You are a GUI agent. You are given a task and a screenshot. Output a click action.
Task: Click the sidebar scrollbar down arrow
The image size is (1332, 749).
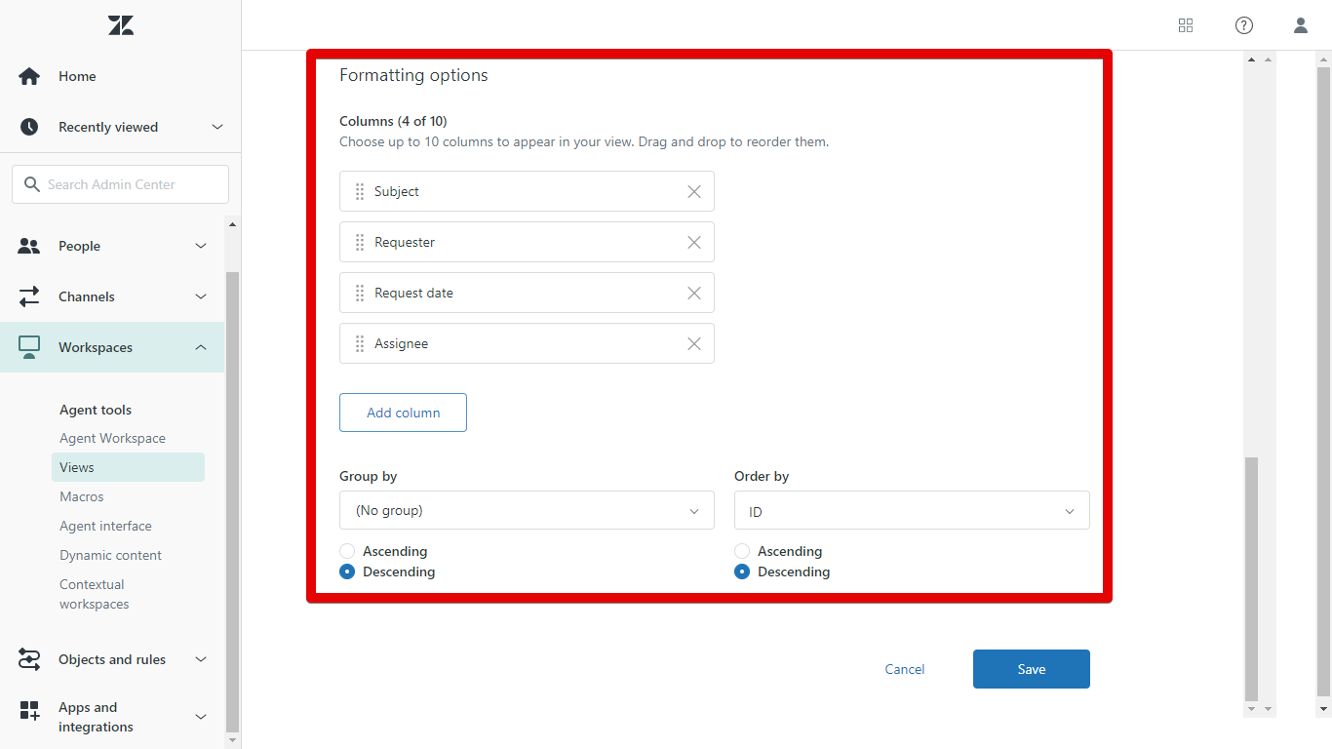pyautogui.click(x=232, y=740)
